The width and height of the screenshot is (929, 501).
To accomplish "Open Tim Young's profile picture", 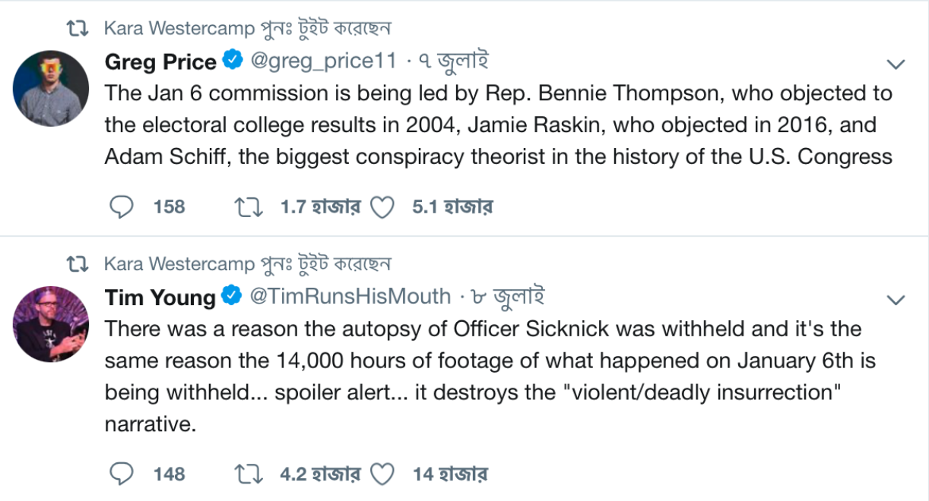I will point(51,324).
